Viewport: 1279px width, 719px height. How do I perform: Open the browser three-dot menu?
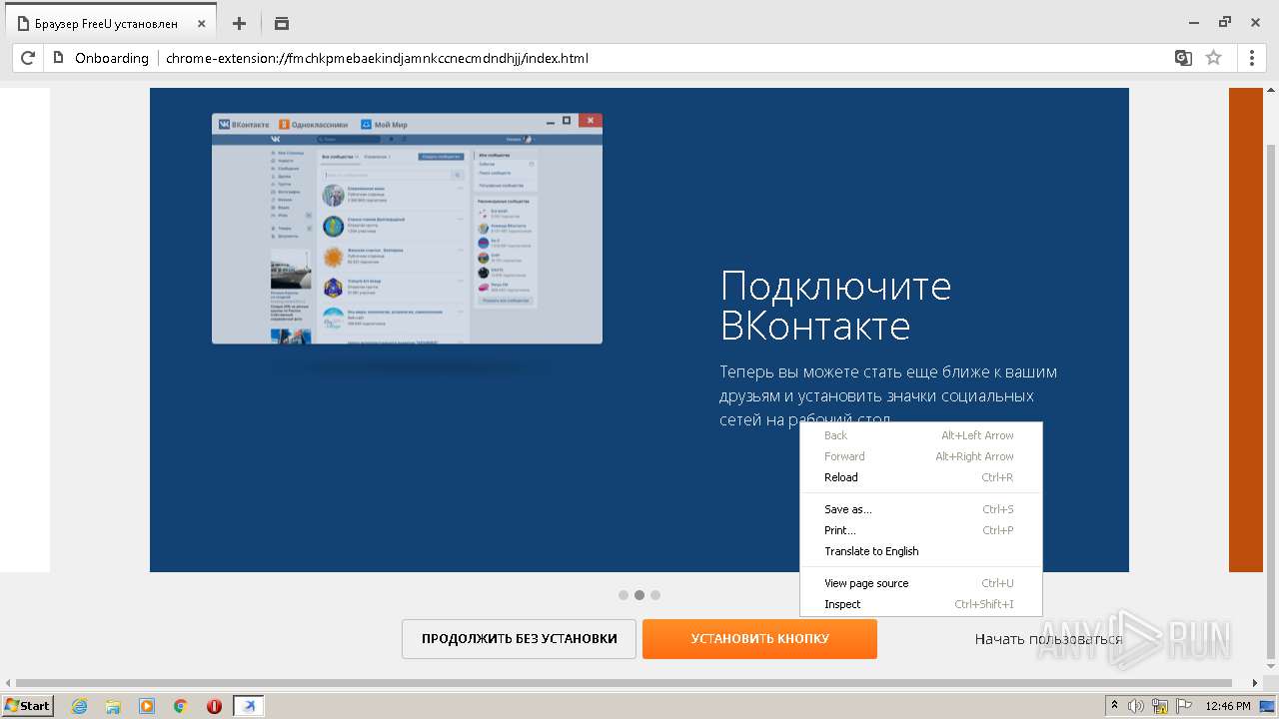(1251, 58)
